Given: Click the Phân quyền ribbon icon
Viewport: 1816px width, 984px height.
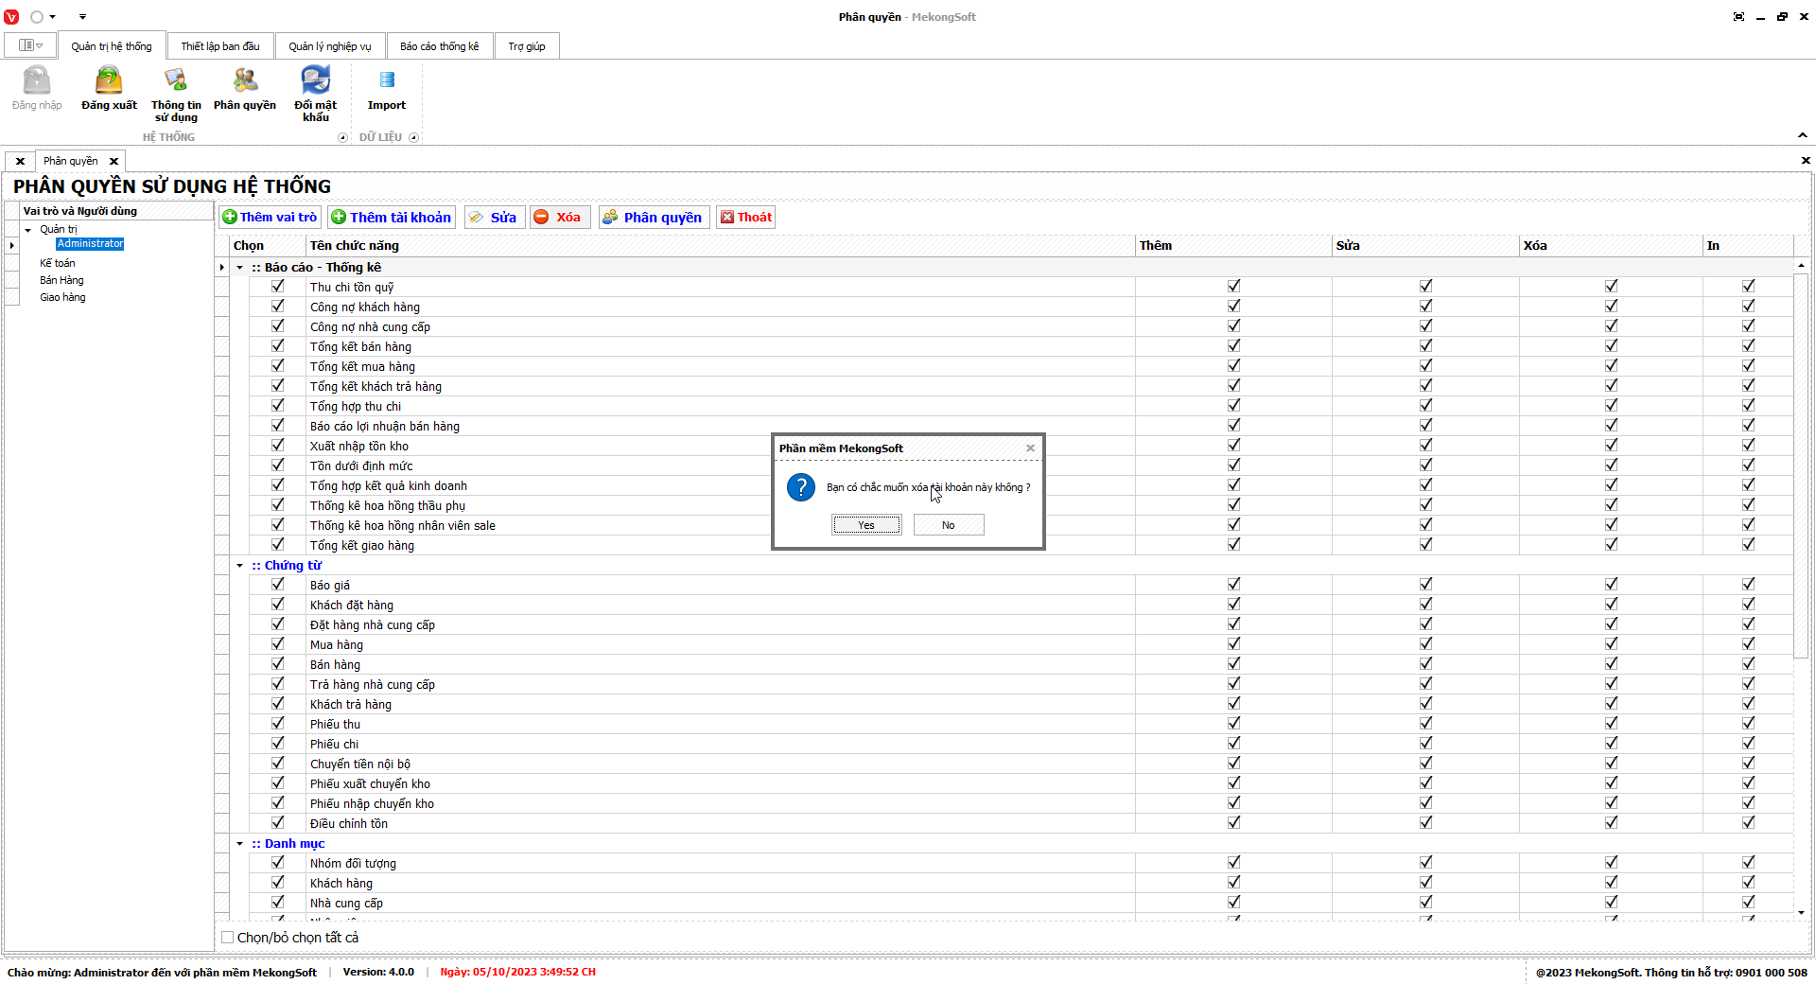Looking at the screenshot, I should [245, 87].
